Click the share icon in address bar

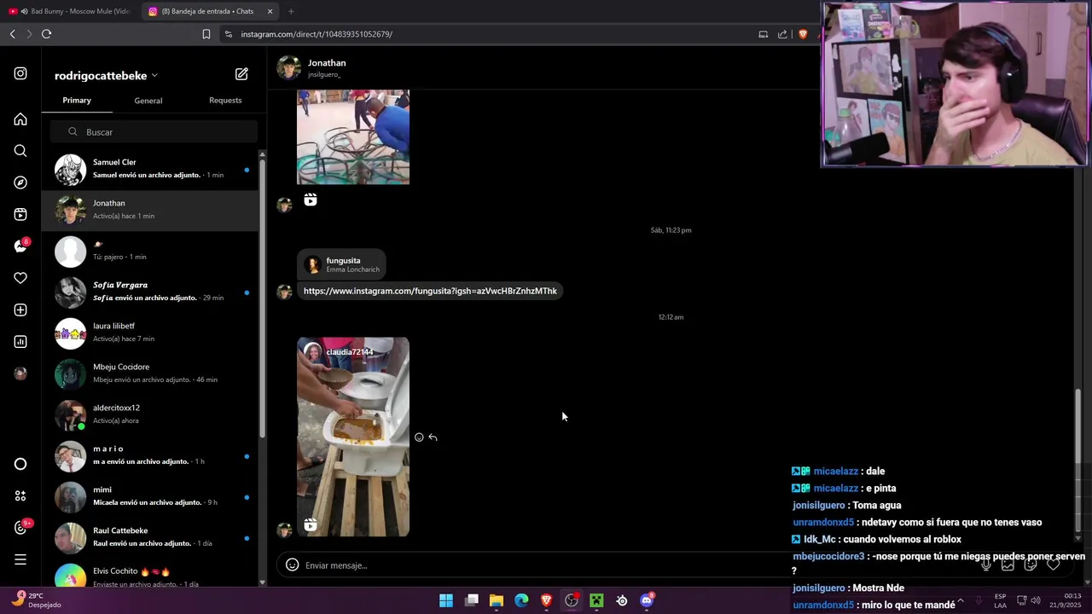[782, 34]
